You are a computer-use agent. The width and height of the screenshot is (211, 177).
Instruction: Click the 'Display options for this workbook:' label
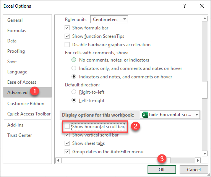coord(98,115)
